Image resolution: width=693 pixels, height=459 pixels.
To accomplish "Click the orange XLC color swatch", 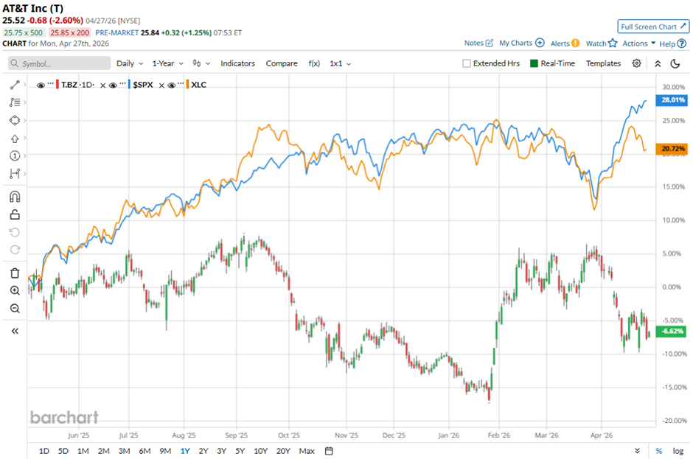I will [187, 85].
